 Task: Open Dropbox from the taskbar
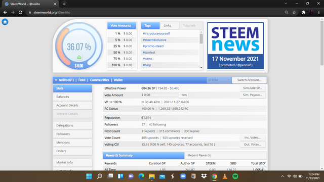click(x=204, y=176)
